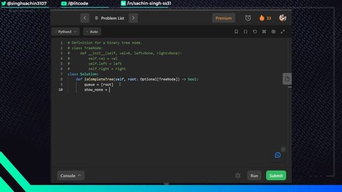Go to the previous problem arrow
Screen dimensions: 342x192
[84, 18]
